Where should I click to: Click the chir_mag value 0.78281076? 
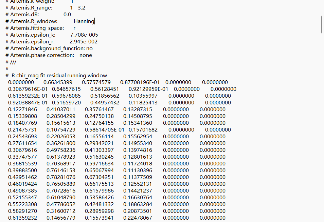(61, 177)
